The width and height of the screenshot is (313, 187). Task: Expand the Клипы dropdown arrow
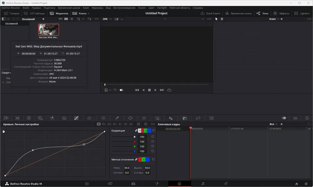coord(89,13)
